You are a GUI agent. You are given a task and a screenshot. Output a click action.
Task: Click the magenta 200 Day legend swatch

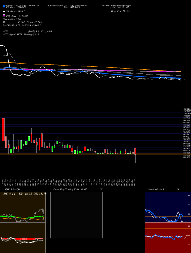point(4,16)
